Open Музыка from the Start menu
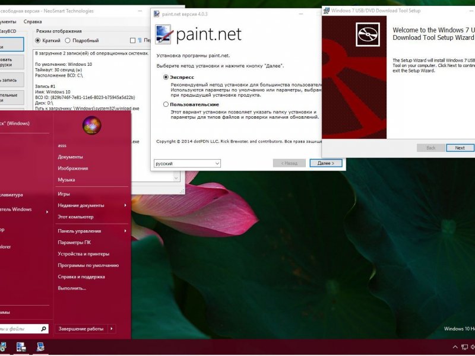Screen dimensions: 475x356 (66, 180)
